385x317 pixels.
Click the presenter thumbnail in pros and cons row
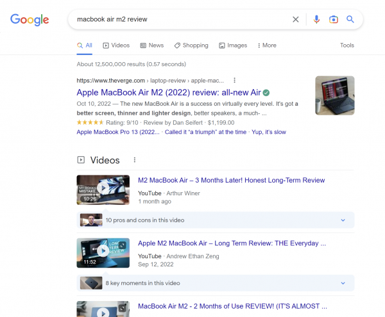click(91, 220)
